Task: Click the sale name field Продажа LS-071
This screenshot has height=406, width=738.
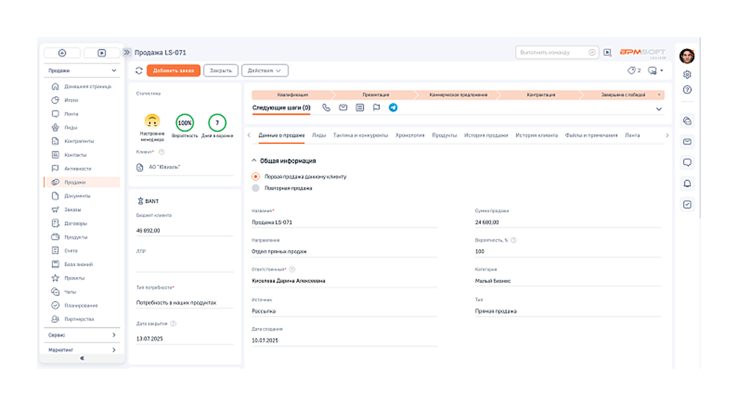Action: 344,222
